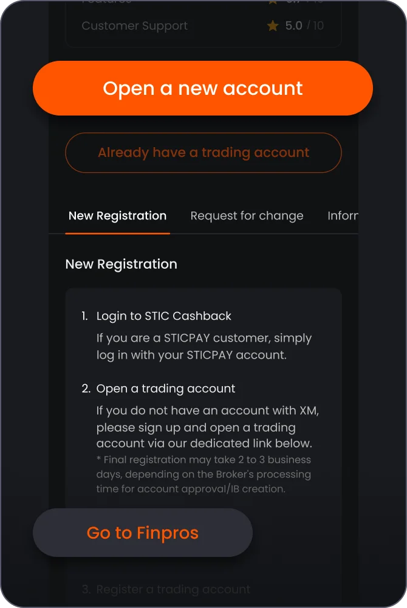The height and width of the screenshot is (608, 407).
Task: Switch to the Request for change tab
Action: (x=247, y=216)
